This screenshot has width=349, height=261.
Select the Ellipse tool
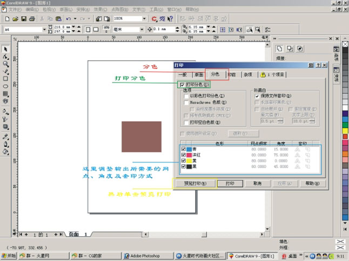5,86
